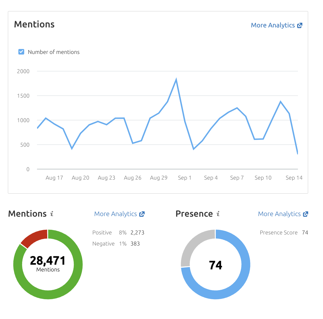This screenshot has height=319, width=323.
Task: Click the highest peak on mentions line chart
Action: click(x=176, y=80)
